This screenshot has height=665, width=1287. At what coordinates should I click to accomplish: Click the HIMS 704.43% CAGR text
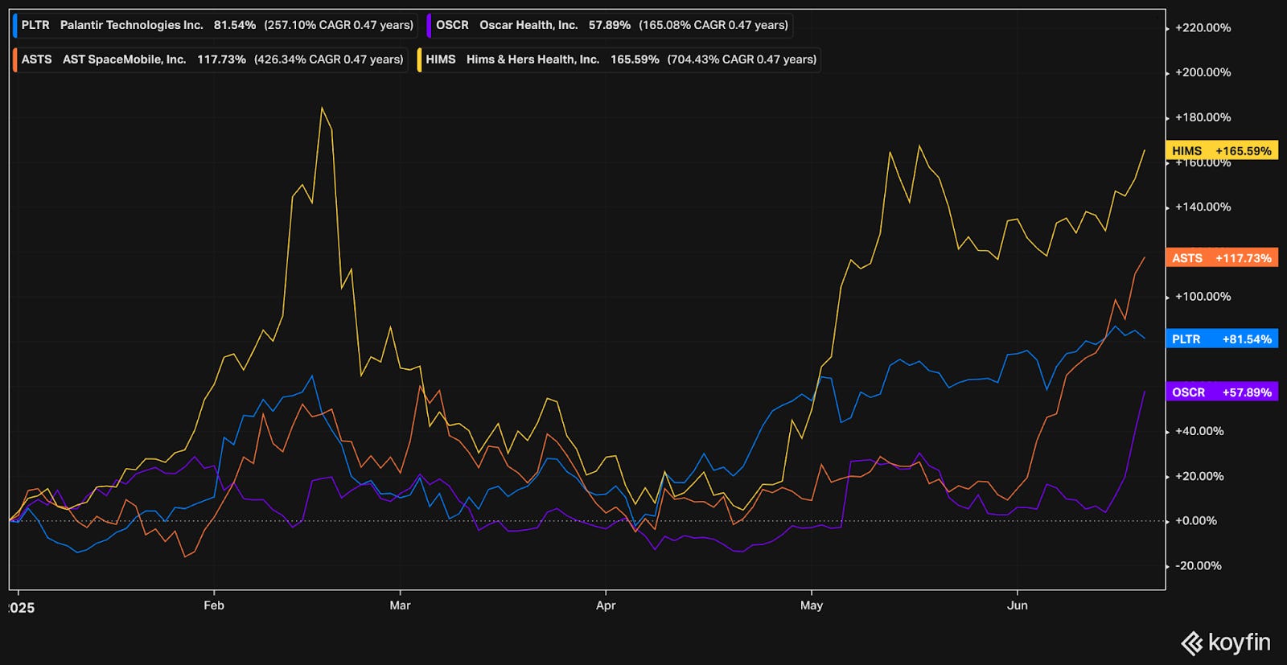point(742,60)
